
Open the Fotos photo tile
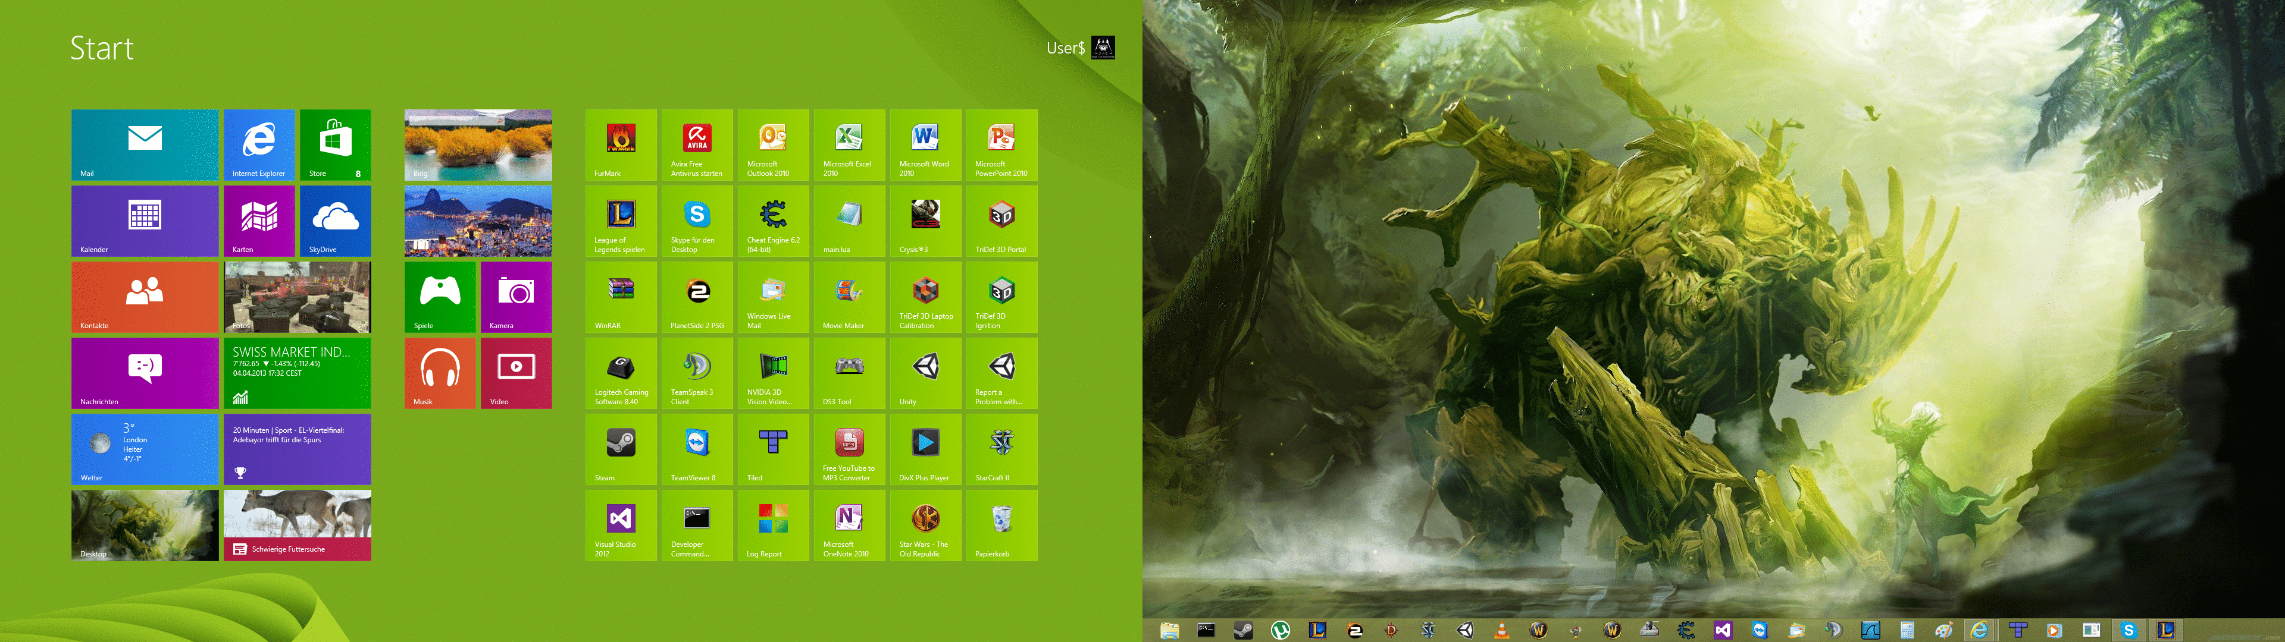click(x=297, y=297)
